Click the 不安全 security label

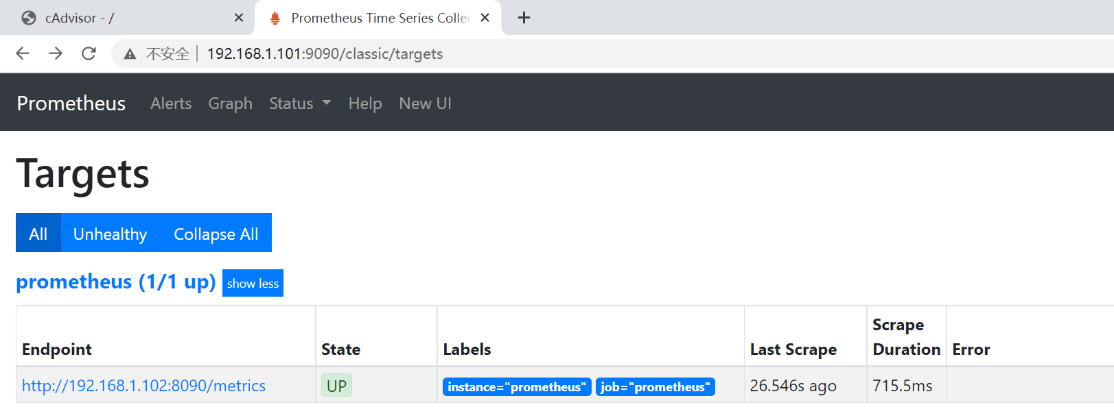pyautogui.click(x=167, y=54)
